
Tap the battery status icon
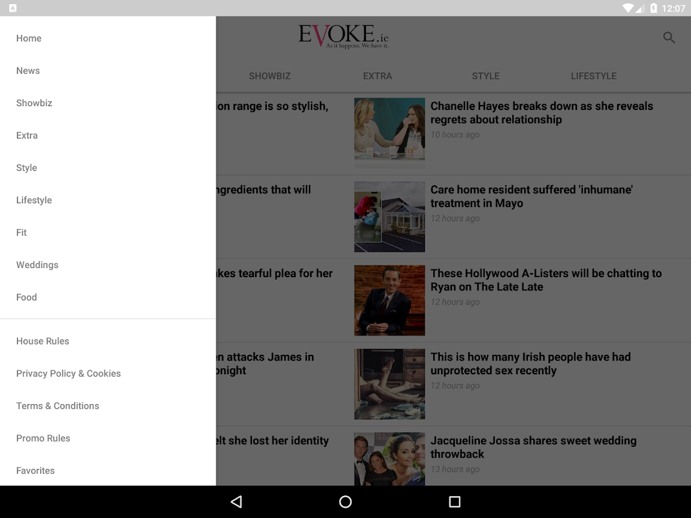[x=653, y=8]
